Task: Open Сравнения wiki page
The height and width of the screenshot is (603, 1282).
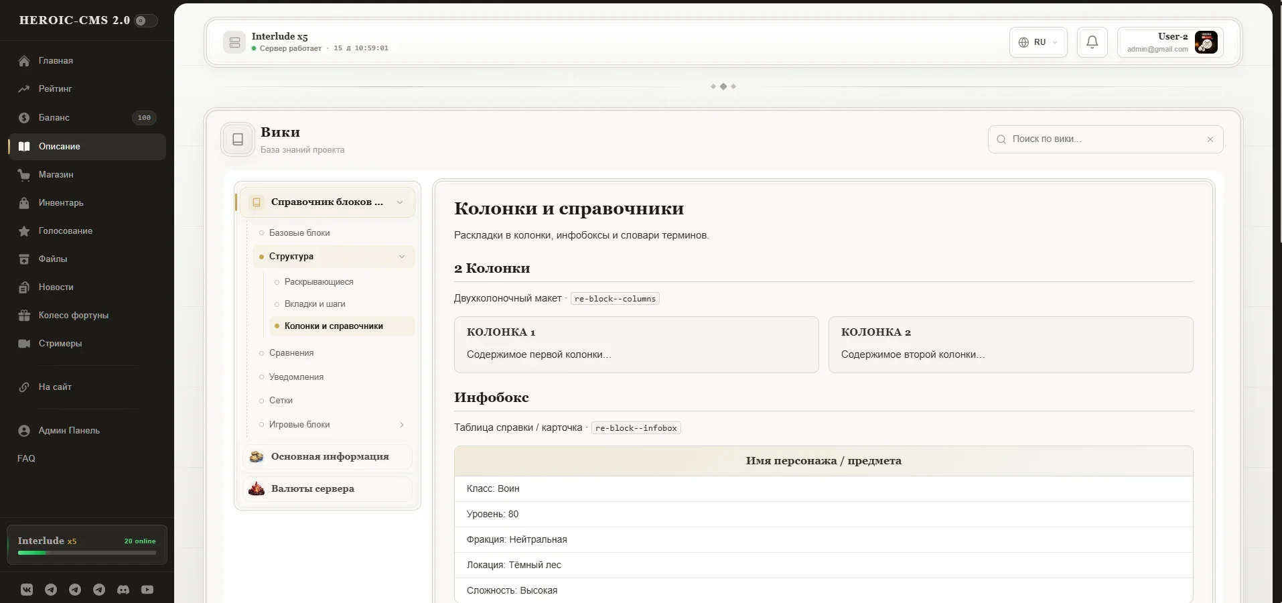Action: click(291, 353)
